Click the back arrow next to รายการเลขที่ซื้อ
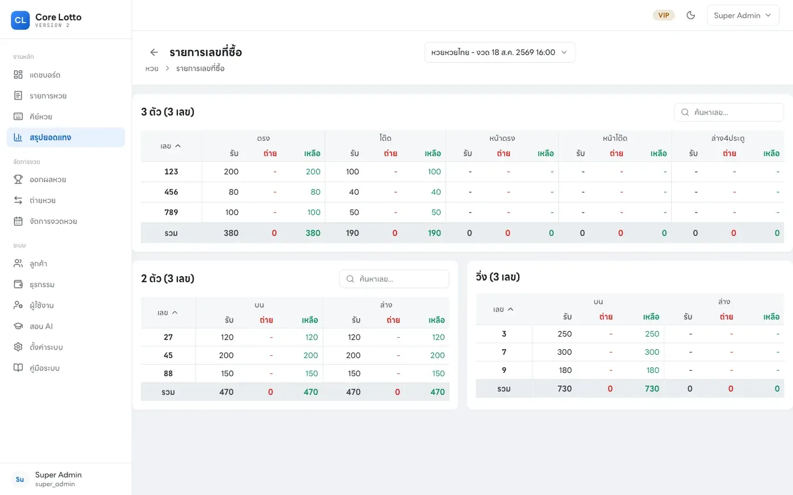This screenshot has height=495, width=793. (x=154, y=52)
